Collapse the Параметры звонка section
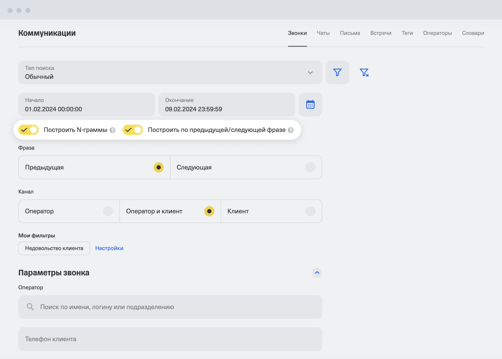The height and width of the screenshot is (359, 502). (317, 273)
